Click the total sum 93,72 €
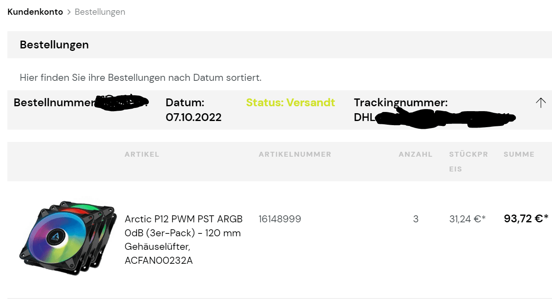Image resolution: width=552 pixels, height=306 pixels. point(526,219)
